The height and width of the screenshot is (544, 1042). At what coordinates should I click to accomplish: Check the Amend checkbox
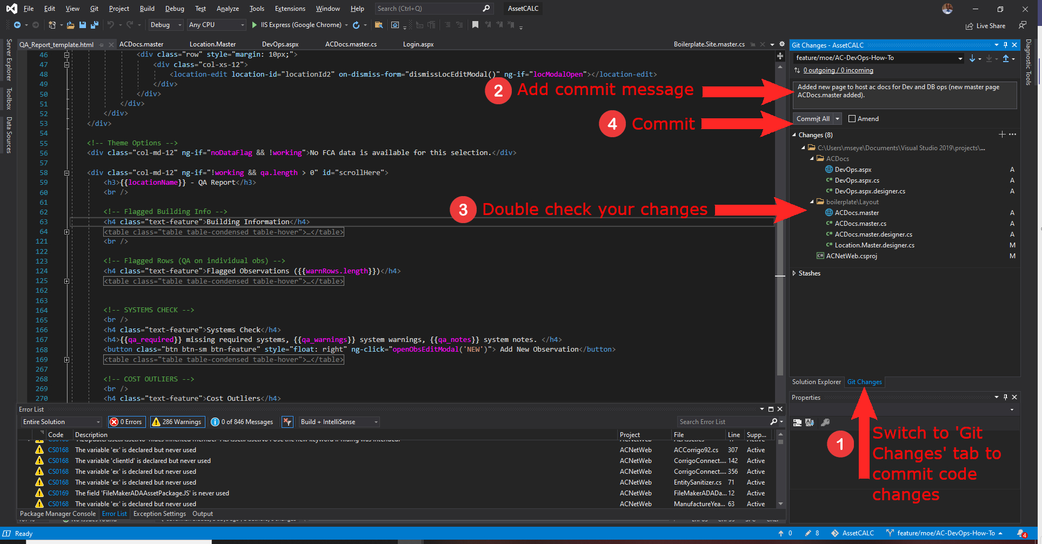tap(852, 119)
